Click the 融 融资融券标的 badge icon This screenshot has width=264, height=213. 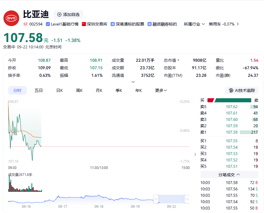[x=150, y=24]
